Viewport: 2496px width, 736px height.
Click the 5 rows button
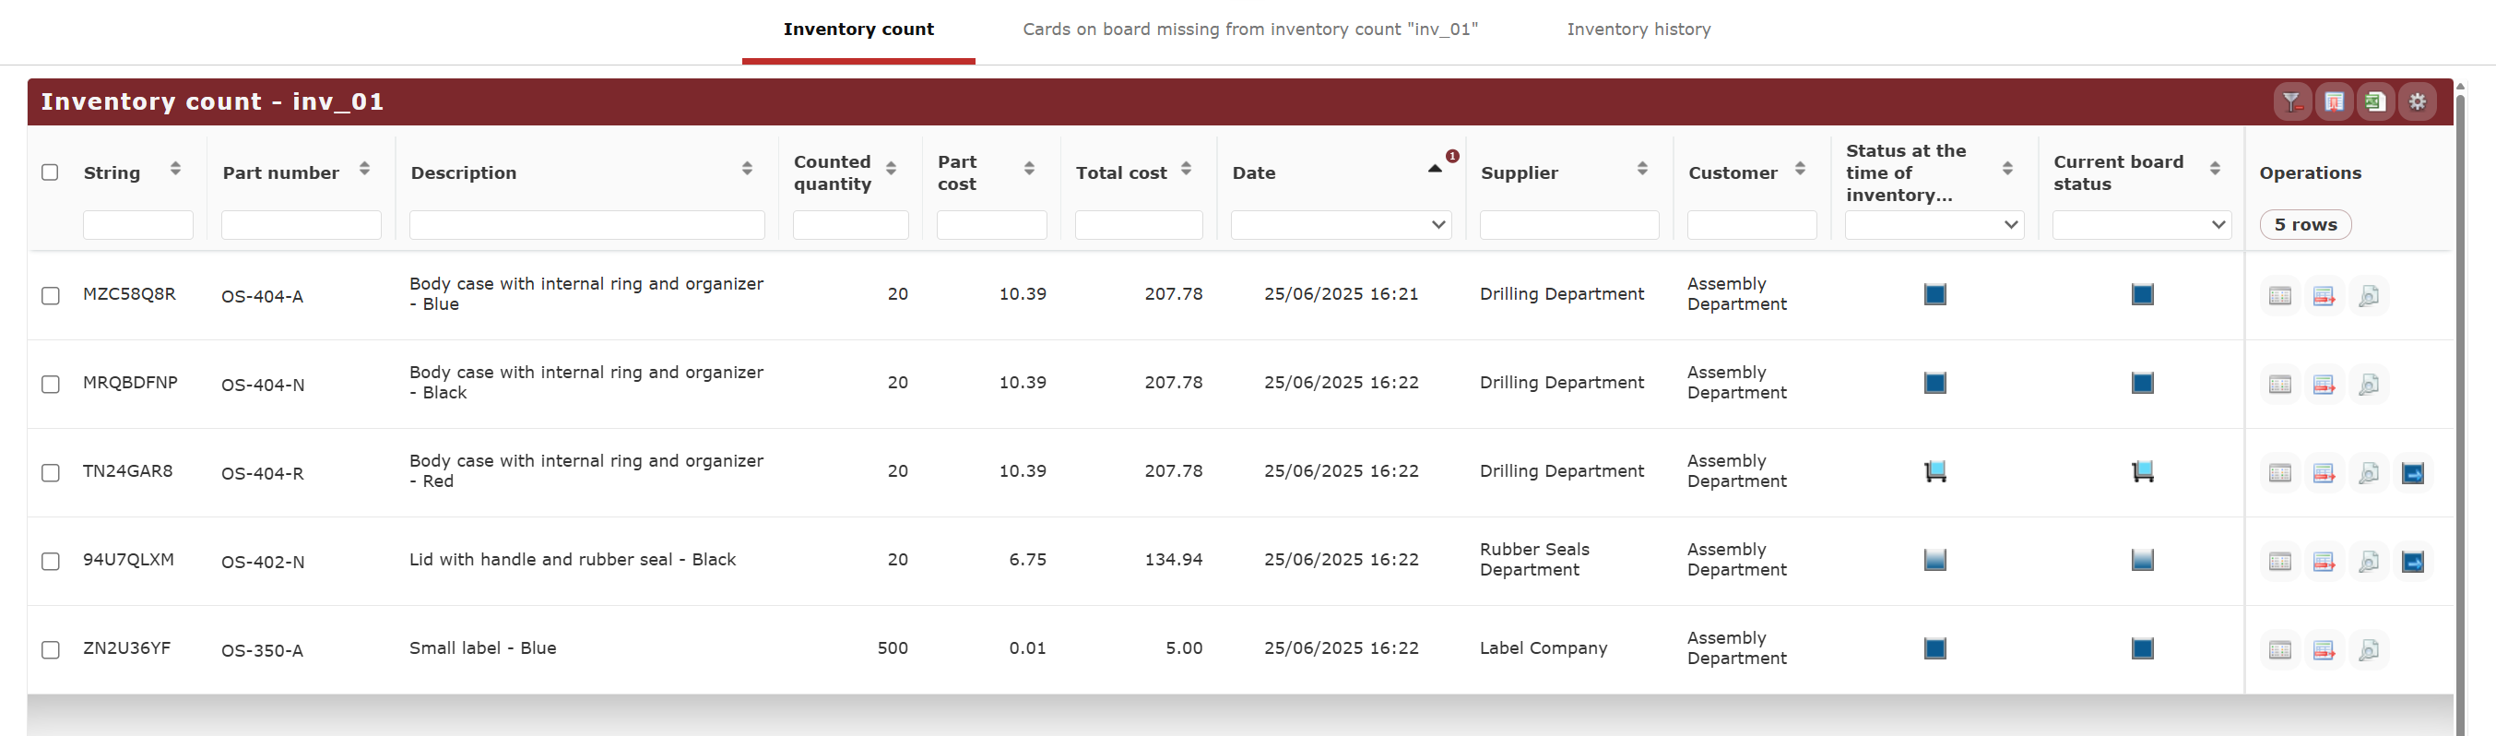(x=2305, y=225)
